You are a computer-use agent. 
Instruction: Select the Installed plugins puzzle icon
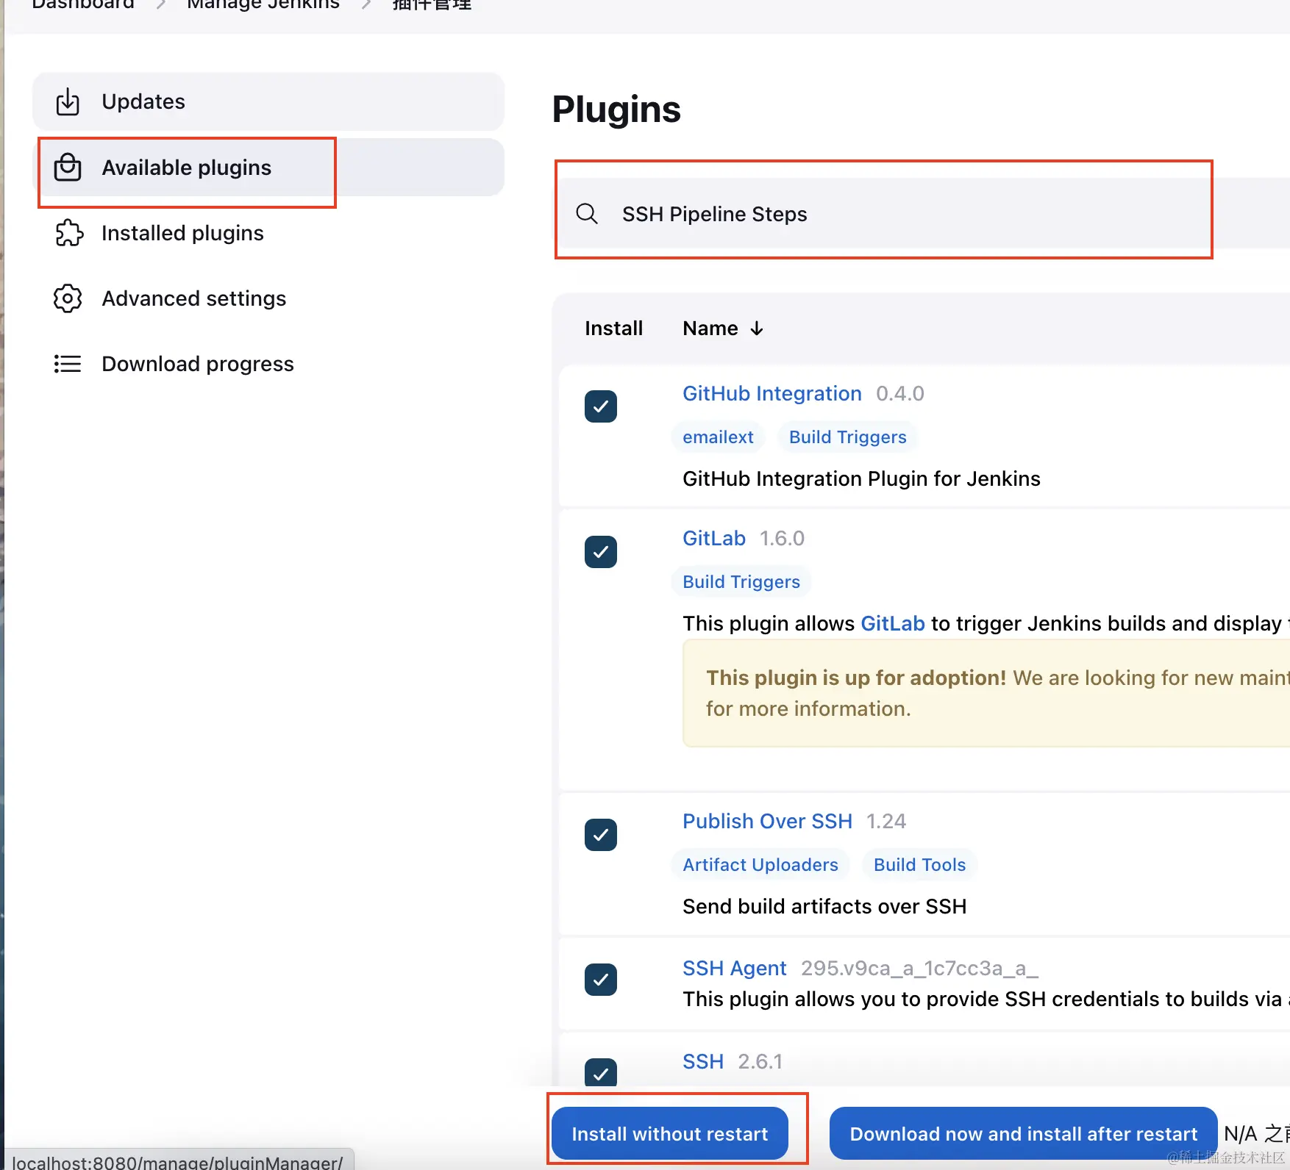68,233
